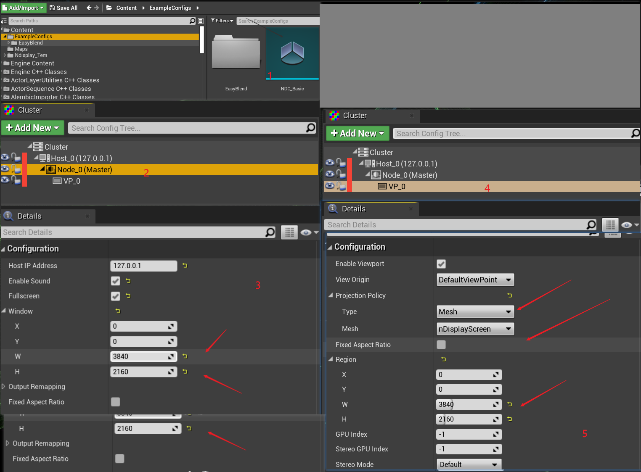Click Save All in content browser
Image resolution: width=641 pixels, height=472 pixels.
coord(64,8)
